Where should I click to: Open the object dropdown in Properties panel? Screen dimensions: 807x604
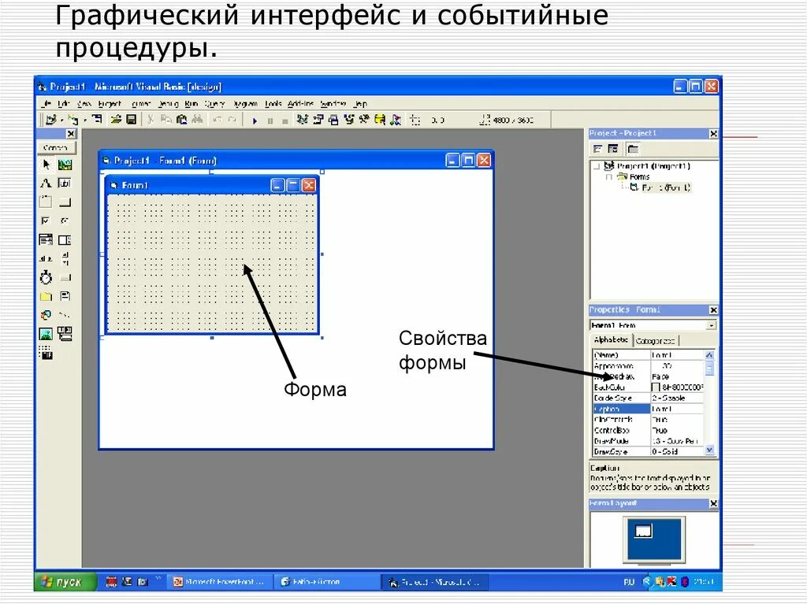coord(711,325)
